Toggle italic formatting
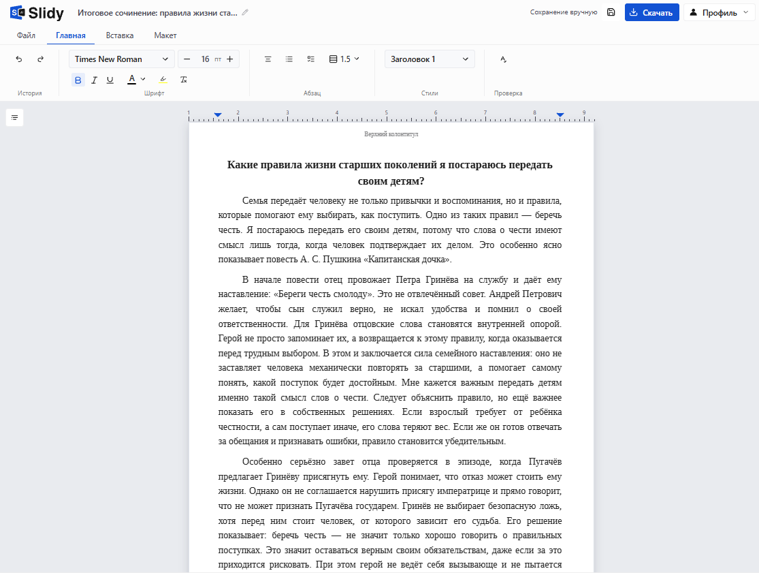The height and width of the screenshot is (573, 759). [94, 80]
